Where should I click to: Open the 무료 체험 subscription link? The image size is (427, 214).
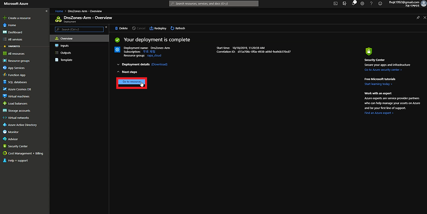[x=149, y=52]
